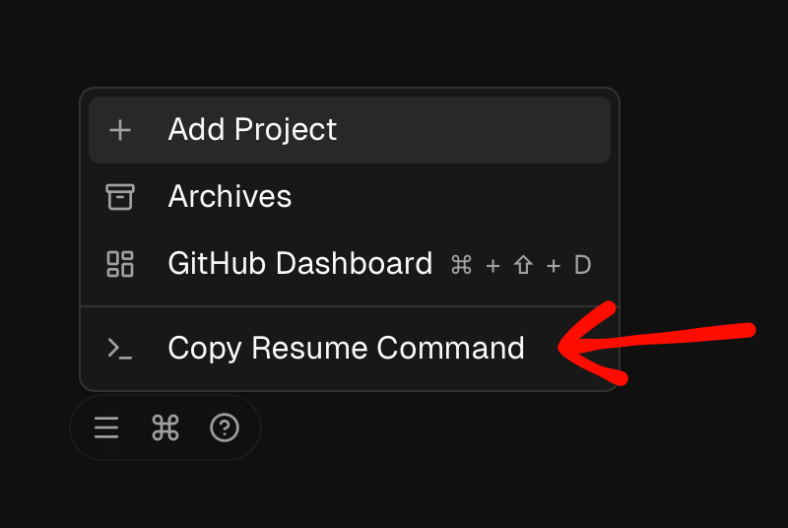
Task: Open the help question mark icon
Action: coord(225,428)
